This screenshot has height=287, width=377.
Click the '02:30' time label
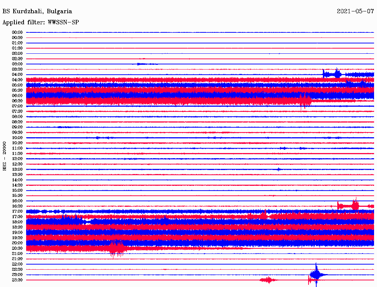pos(17,59)
